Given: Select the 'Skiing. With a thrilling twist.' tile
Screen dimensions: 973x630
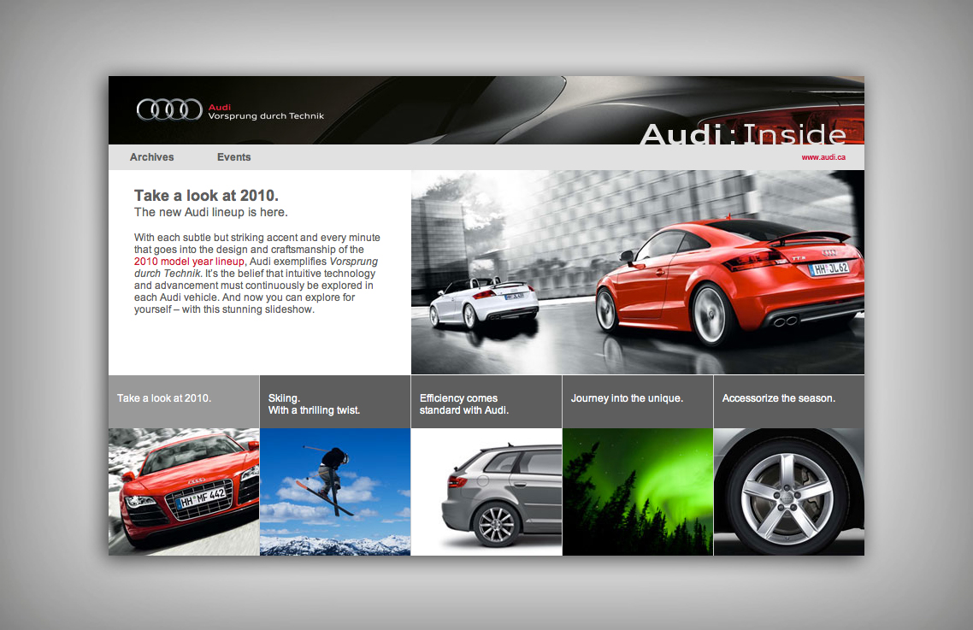Looking at the screenshot, I should (335, 402).
